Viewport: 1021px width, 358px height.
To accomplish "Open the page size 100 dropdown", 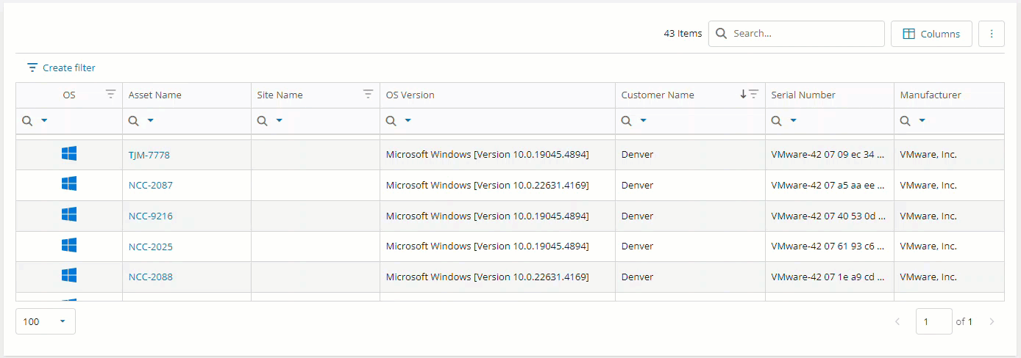I will [x=45, y=321].
